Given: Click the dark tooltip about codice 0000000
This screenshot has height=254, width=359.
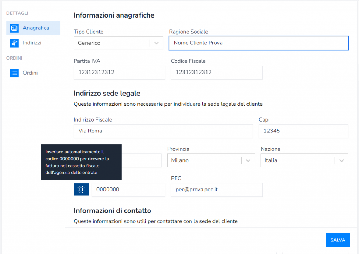Looking at the screenshot, I should (x=81, y=162).
